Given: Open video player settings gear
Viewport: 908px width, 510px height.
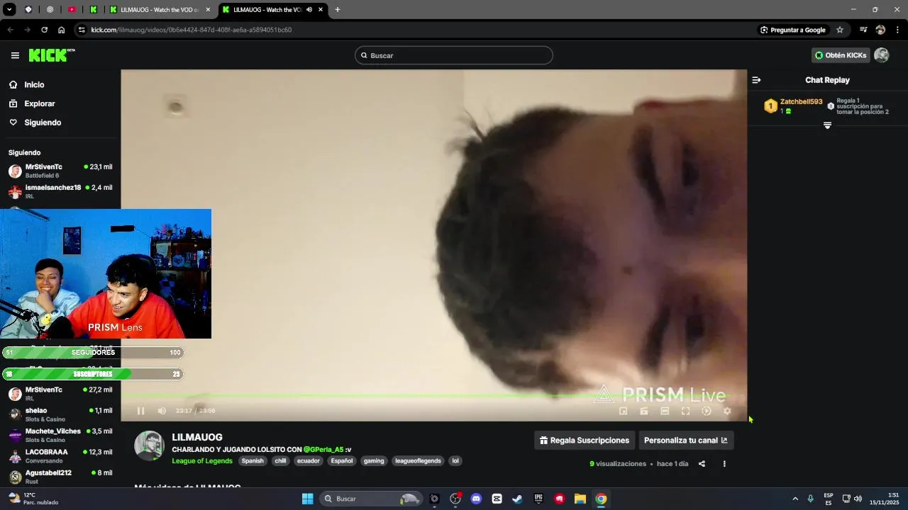Looking at the screenshot, I should coord(727,411).
